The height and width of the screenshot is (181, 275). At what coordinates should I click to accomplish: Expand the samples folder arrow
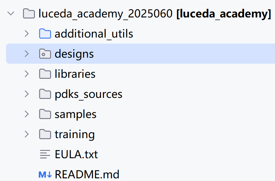[27, 114]
